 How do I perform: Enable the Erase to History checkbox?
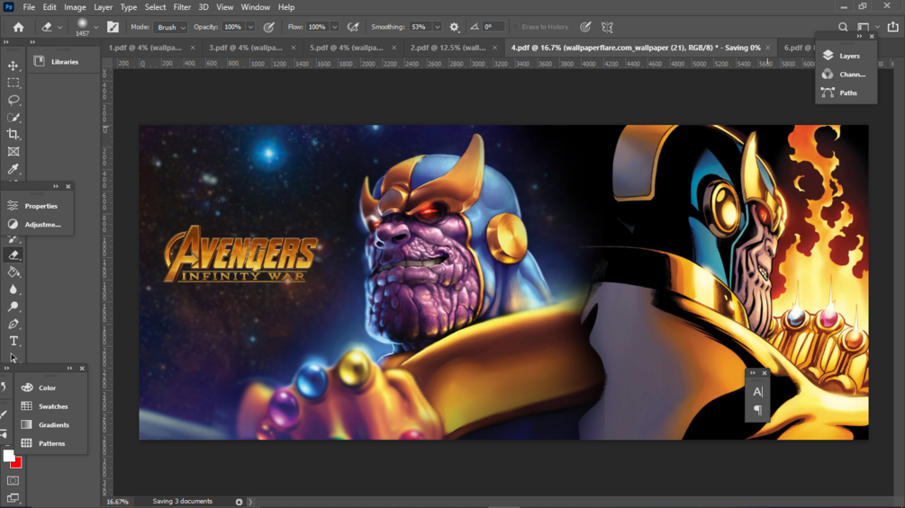[516, 27]
